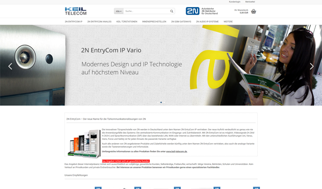
Task: Click the 2N EntryCom IP Vario banner headline
Action: 111,50
